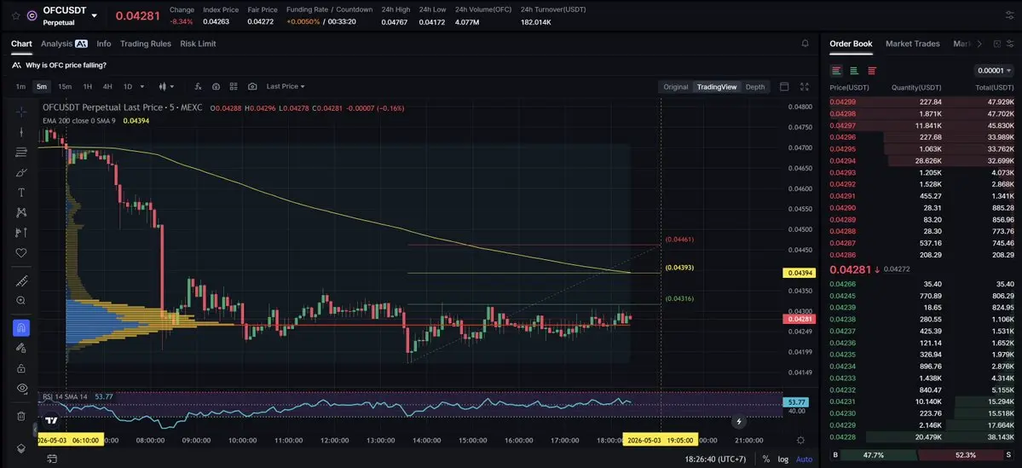The width and height of the screenshot is (1022, 468).
Task: Select the brush drawing tool
Action: tap(20, 172)
